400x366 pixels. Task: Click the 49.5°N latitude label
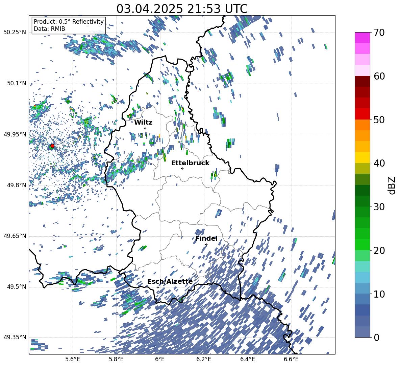click(16, 287)
